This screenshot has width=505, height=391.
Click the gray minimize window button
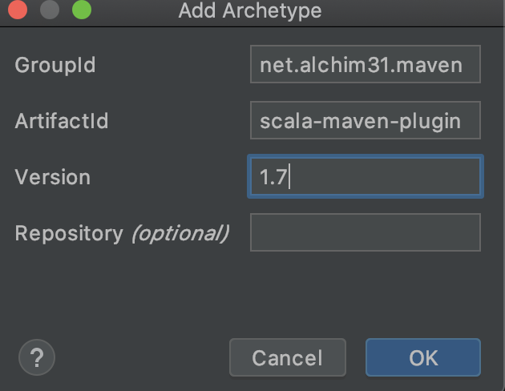coord(50,10)
